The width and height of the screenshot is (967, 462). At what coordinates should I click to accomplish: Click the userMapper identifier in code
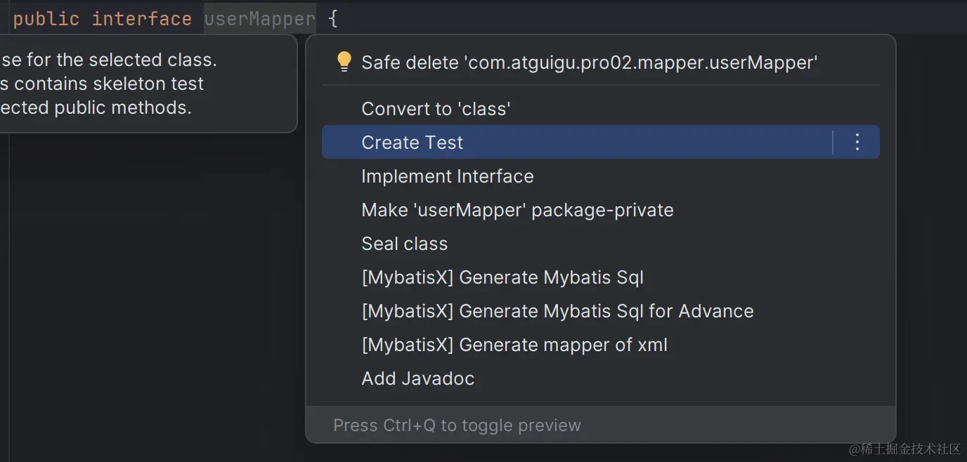coord(260,19)
